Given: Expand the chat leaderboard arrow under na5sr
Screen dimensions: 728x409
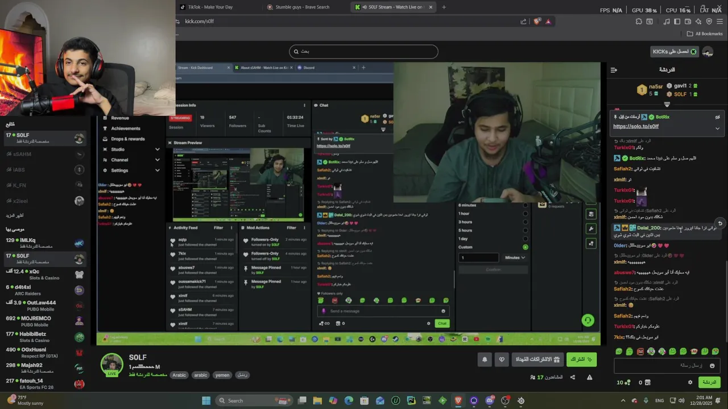Looking at the screenshot, I should (667, 105).
